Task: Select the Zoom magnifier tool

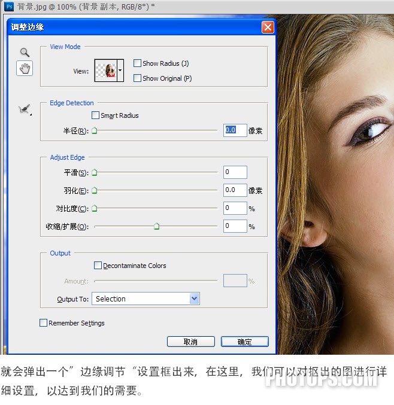Action: click(x=25, y=53)
